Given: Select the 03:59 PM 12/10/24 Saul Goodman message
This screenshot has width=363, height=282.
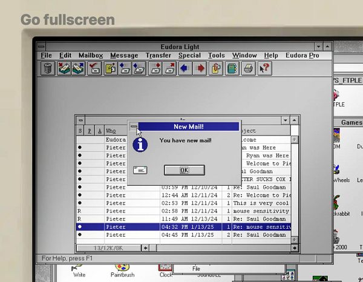Looking at the screenshot, I should pos(183,188).
